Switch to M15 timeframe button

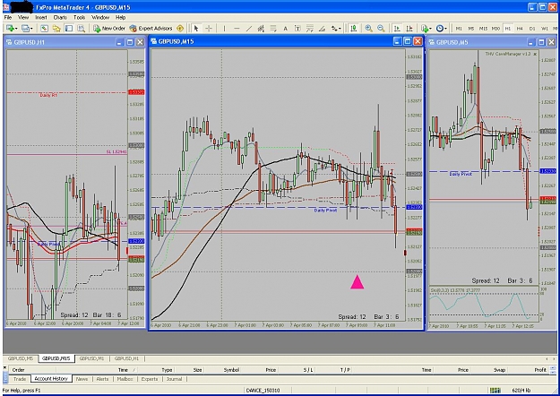click(483, 28)
